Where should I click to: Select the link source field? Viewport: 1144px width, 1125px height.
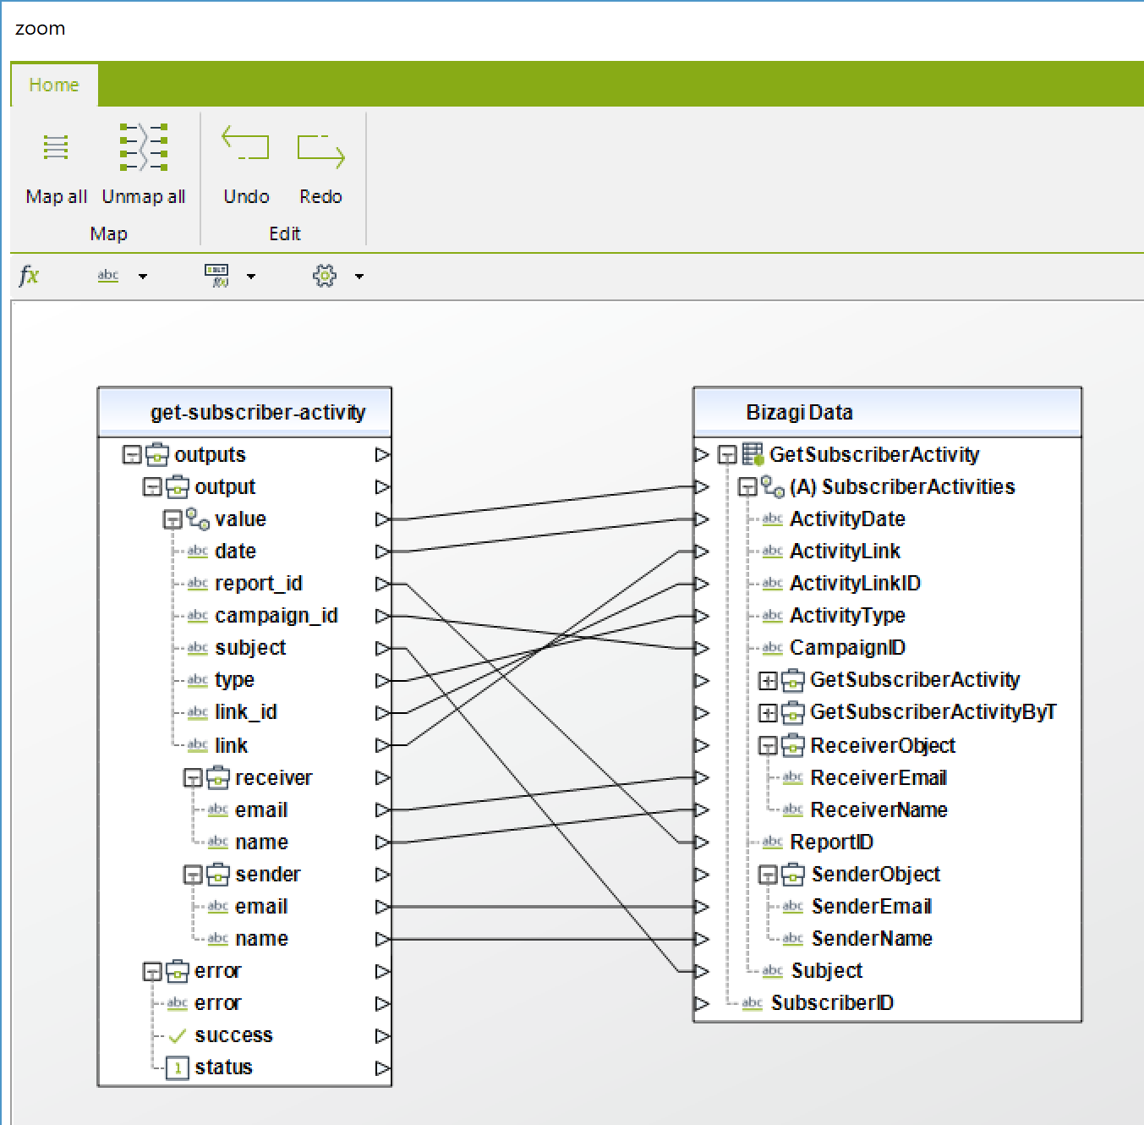tap(232, 746)
